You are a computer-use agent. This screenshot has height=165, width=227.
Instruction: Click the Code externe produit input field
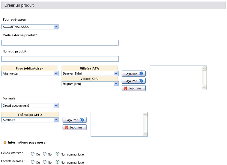tap(60, 43)
